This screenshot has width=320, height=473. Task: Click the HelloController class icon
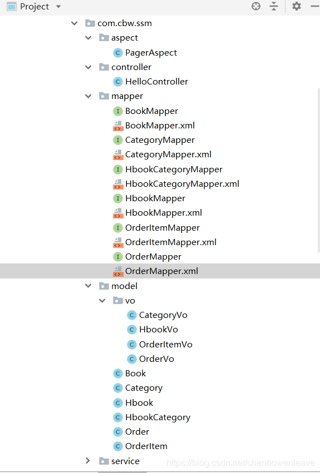(117, 82)
